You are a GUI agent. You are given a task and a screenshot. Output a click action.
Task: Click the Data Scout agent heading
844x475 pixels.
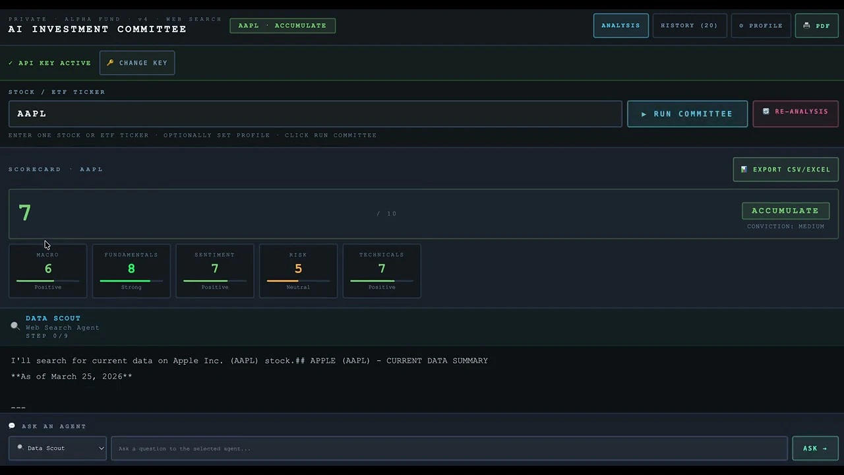pos(53,318)
